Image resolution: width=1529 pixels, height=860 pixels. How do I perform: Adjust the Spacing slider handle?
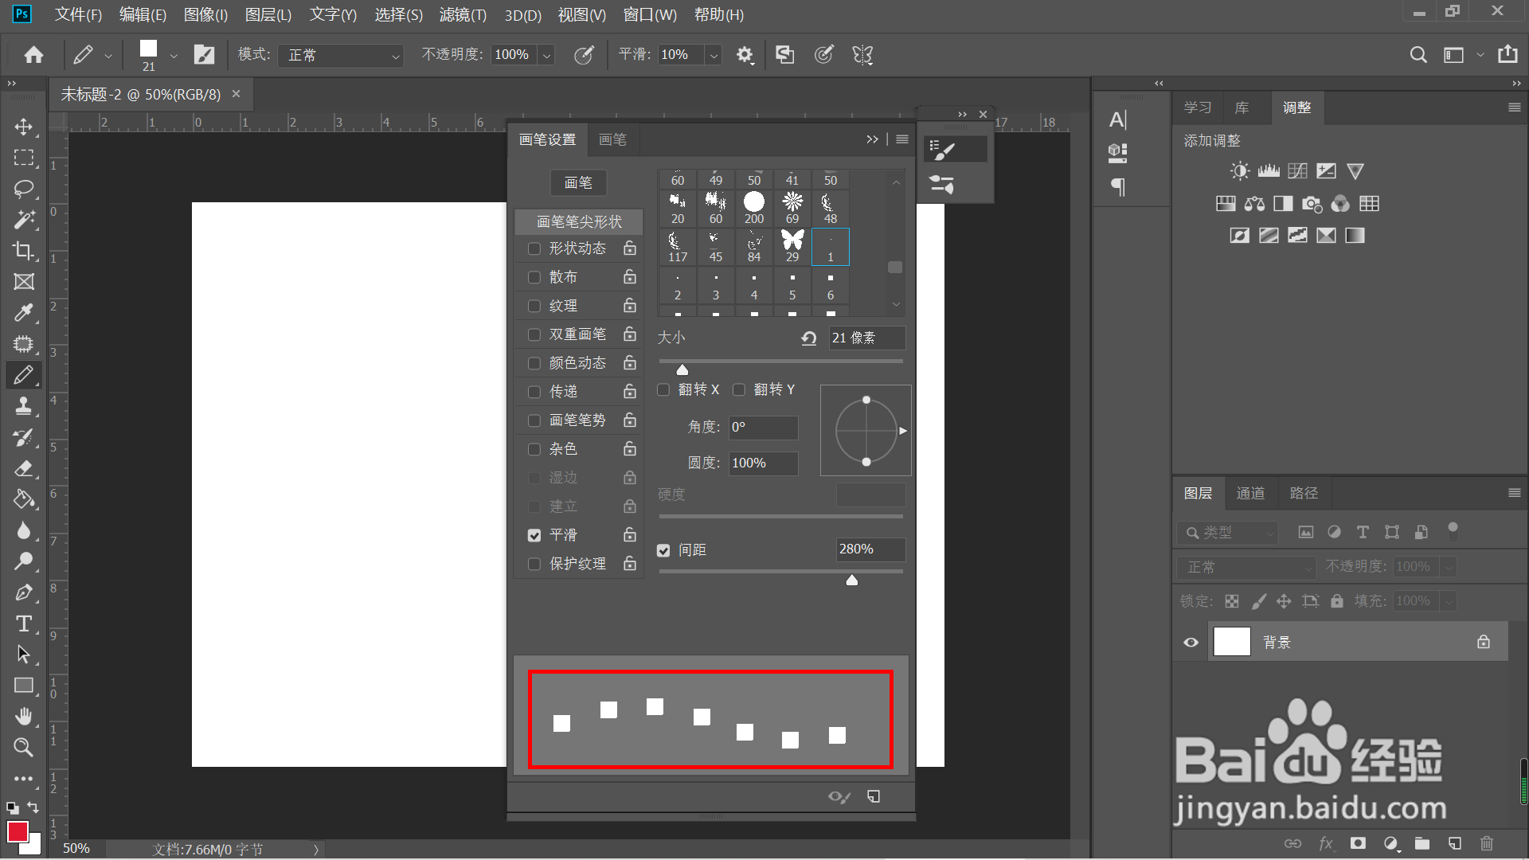(x=852, y=580)
